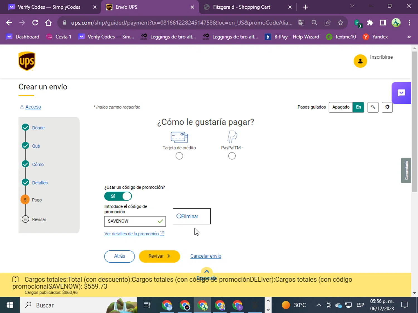The height and width of the screenshot is (313, 418).
Task: Open textme10 bookmark
Action: pyautogui.click(x=341, y=37)
